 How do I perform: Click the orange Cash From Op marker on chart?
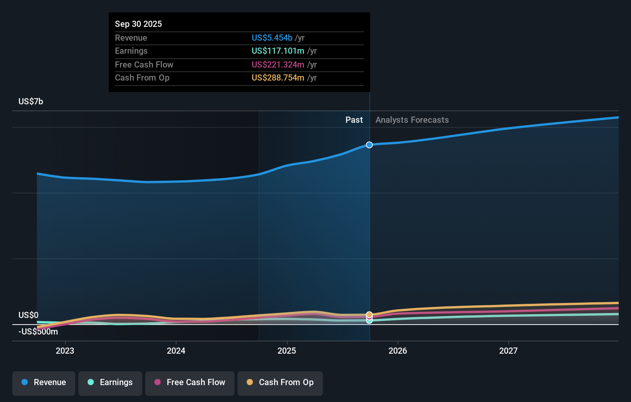click(369, 315)
